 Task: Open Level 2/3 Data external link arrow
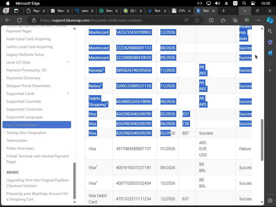click(x=68, y=62)
